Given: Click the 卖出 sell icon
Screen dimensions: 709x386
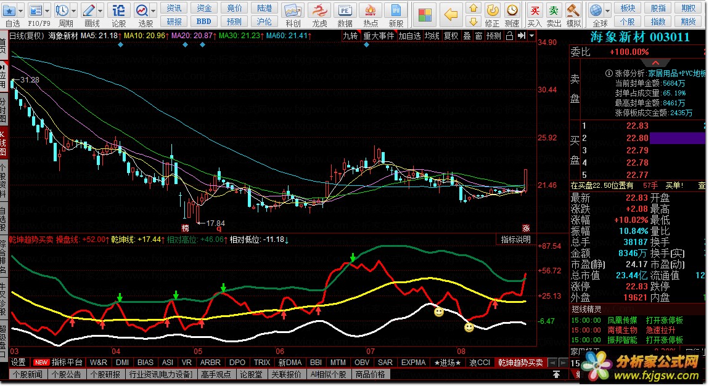Looking at the screenshot, I should tap(554, 10).
